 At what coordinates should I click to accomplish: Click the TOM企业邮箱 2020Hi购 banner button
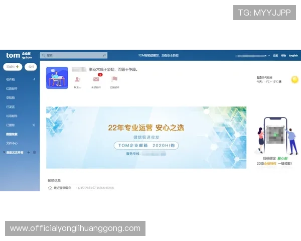click(x=146, y=146)
